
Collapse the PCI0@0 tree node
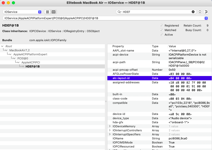coord(15,58)
